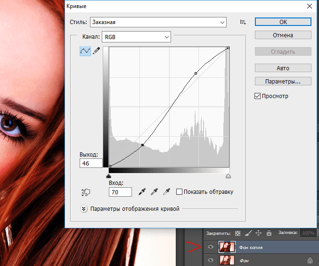Select the bottom-left curve endpoint
Image resolution: width=319 pixels, height=266 pixels.
pos(110,166)
